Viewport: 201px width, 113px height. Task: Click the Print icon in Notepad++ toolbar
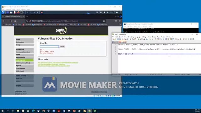pos(128,39)
